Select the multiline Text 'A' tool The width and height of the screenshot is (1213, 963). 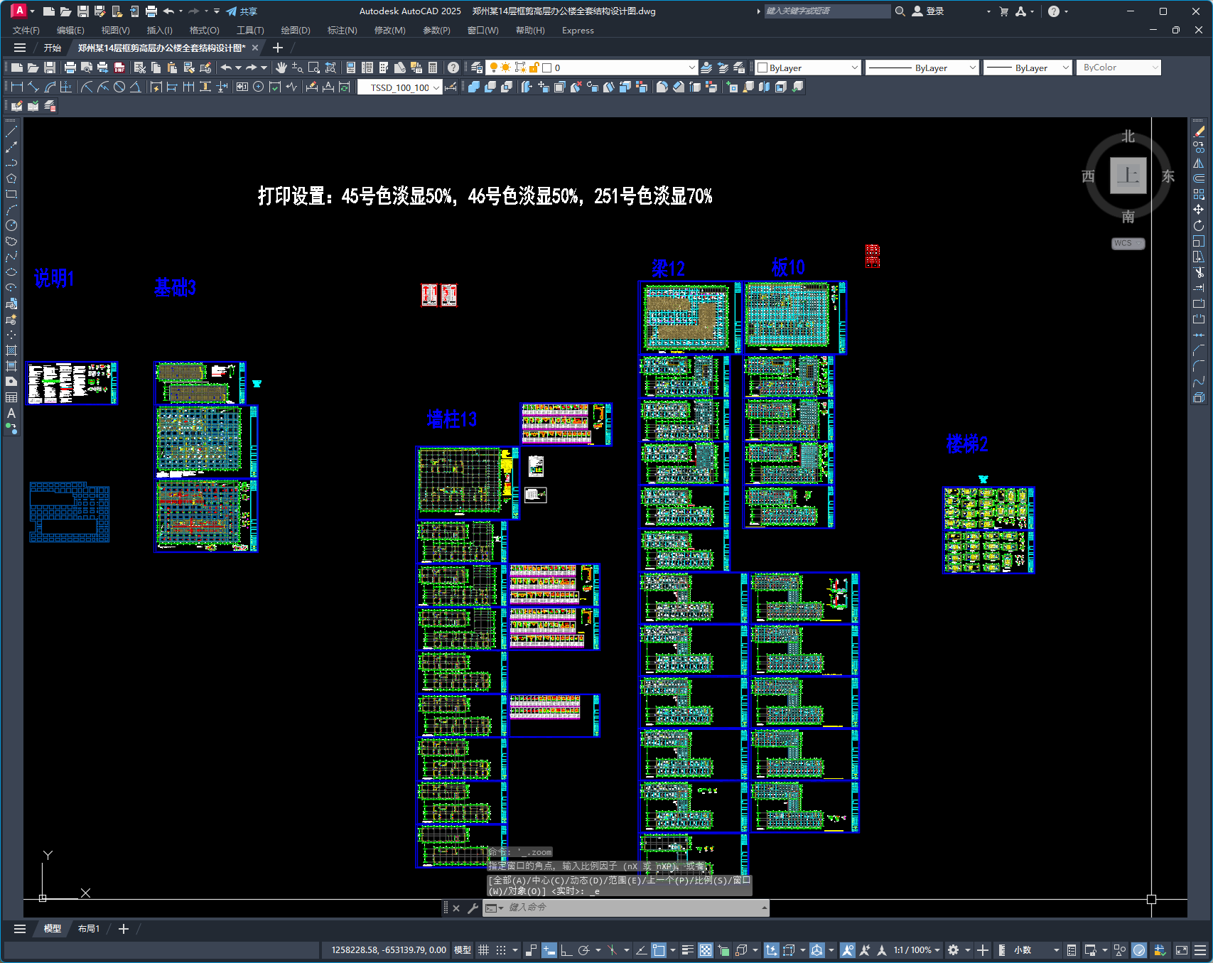point(11,413)
